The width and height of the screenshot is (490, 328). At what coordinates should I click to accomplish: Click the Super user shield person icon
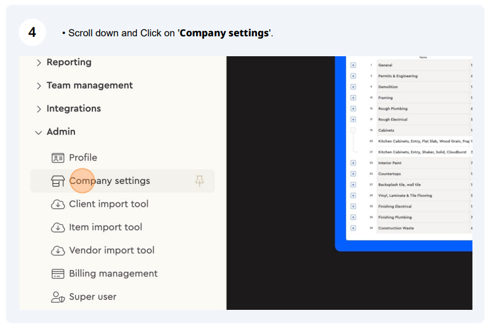point(58,297)
